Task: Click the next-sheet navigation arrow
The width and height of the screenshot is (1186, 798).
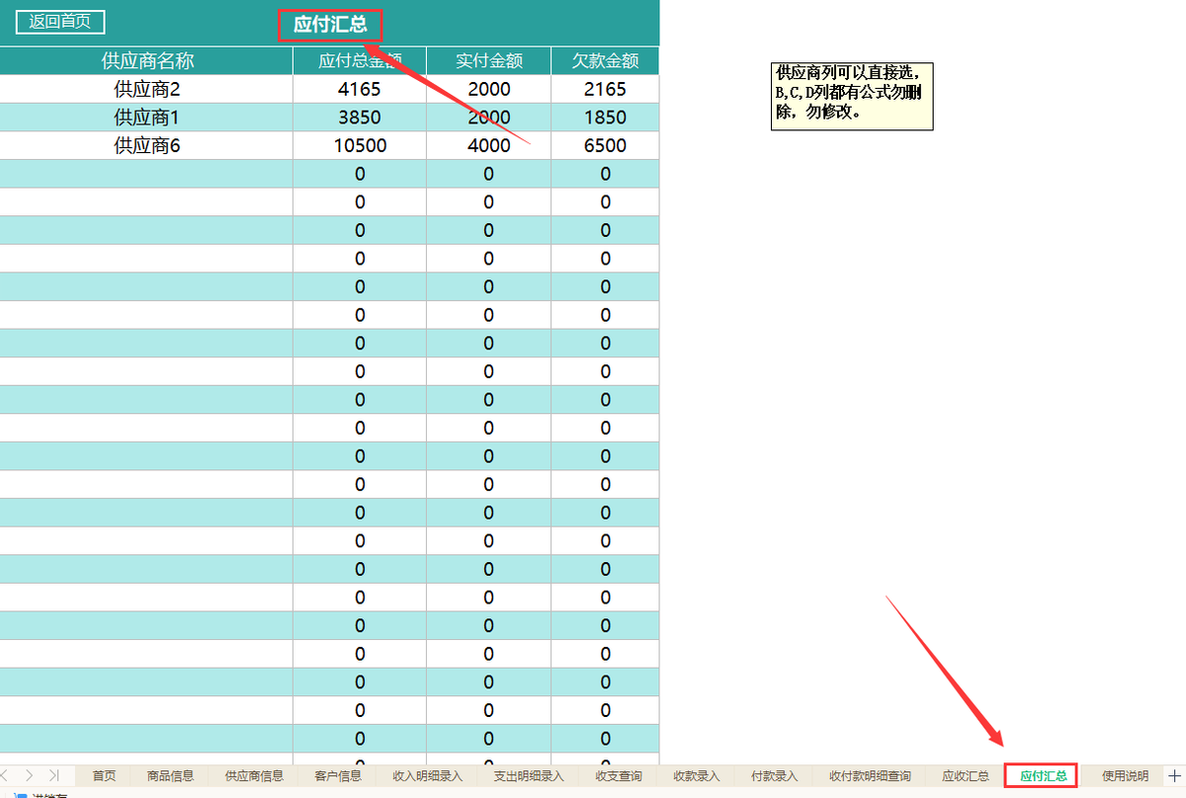Action: point(28,775)
